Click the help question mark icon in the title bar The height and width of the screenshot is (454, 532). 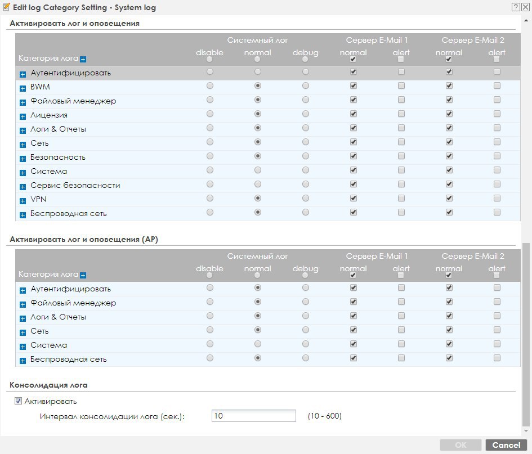(516, 7)
